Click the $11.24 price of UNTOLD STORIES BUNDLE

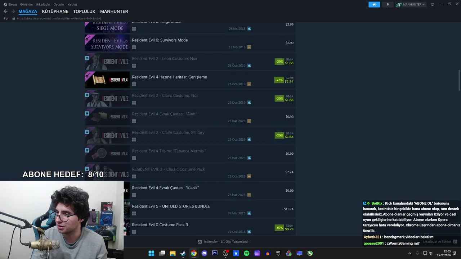coord(288,209)
